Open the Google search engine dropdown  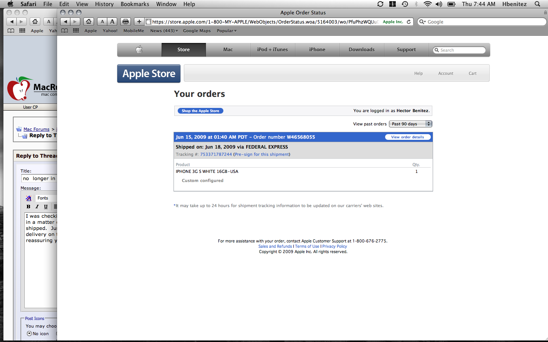pos(422,22)
